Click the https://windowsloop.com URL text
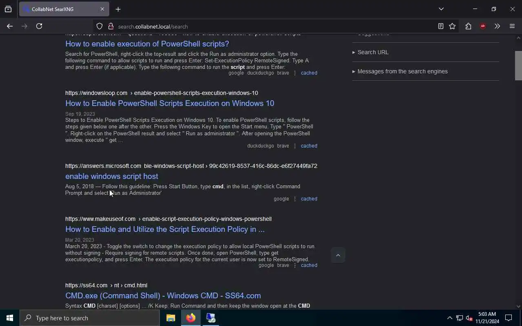 click(x=96, y=93)
